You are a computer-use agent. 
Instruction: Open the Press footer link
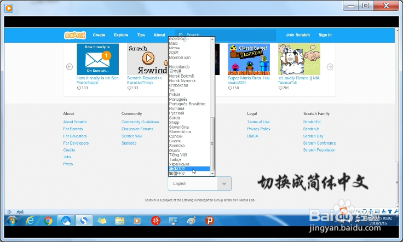tap(68, 164)
